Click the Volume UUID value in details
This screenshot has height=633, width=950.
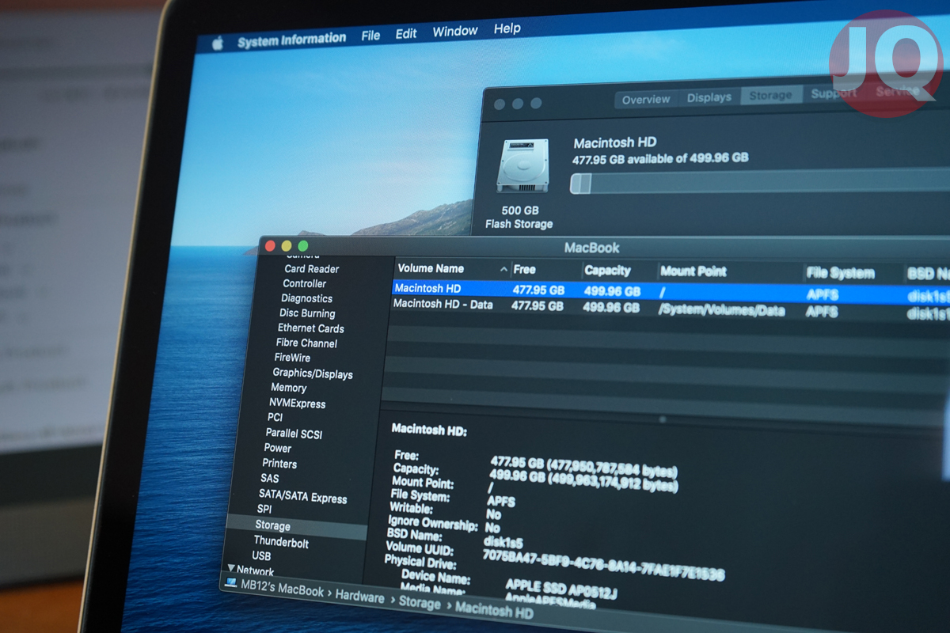[x=603, y=564]
